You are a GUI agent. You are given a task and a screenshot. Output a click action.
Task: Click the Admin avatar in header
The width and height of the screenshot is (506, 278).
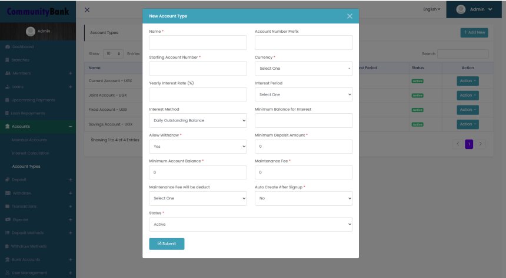coord(461,9)
